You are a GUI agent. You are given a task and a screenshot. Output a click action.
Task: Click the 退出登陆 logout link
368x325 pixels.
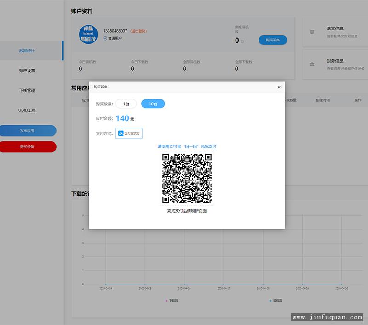pyautogui.click(x=138, y=31)
